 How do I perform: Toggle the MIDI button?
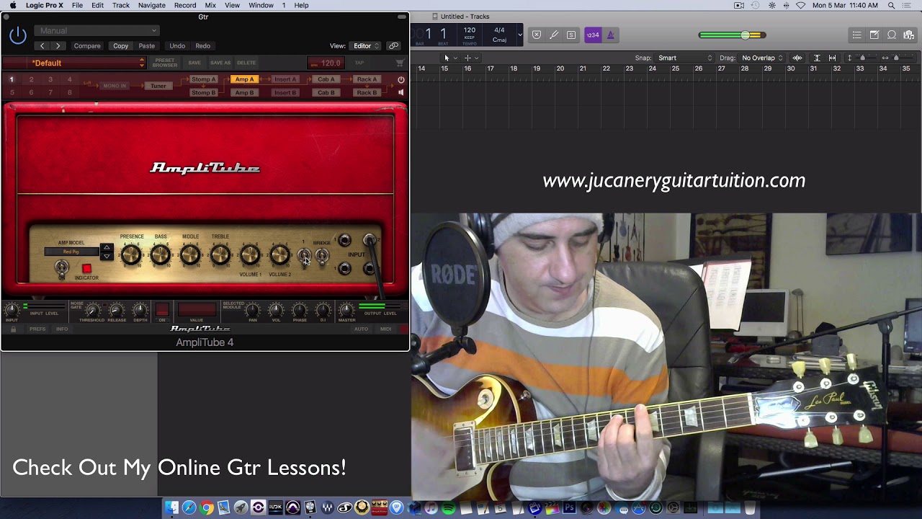pos(385,329)
